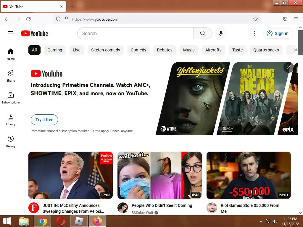Select the Taste filter chip
Screen dimensions: 303x227
(x=237, y=50)
